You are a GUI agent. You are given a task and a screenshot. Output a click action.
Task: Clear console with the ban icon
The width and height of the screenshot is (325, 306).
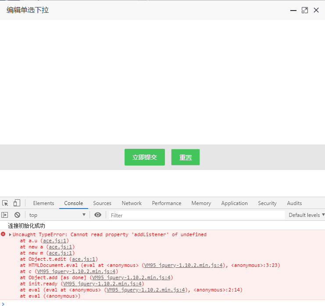coord(18,215)
